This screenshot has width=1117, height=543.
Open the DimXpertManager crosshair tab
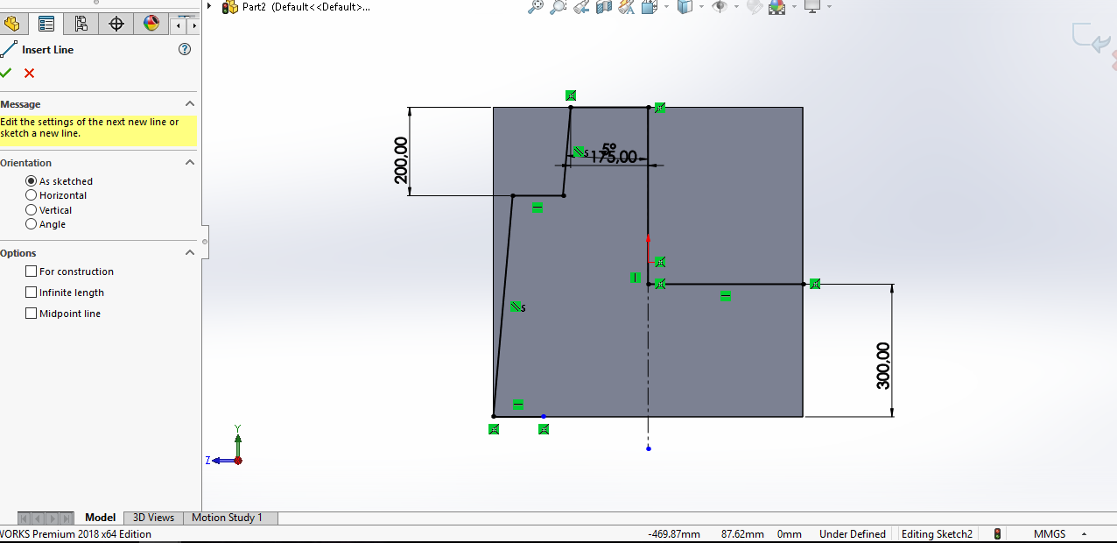(x=116, y=24)
